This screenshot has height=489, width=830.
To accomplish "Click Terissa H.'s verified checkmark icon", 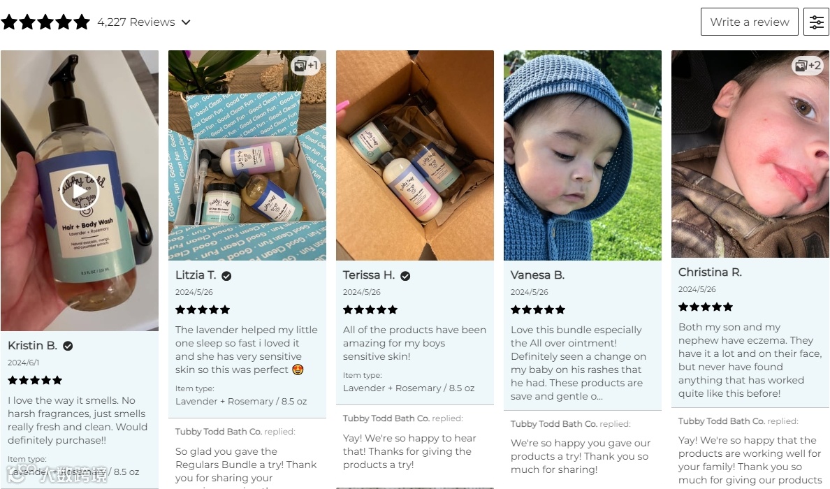I will pyautogui.click(x=405, y=276).
